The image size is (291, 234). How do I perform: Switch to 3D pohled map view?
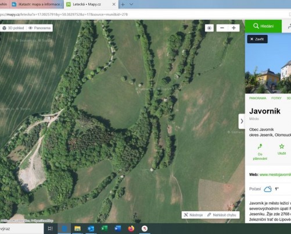(x=13, y=28)
